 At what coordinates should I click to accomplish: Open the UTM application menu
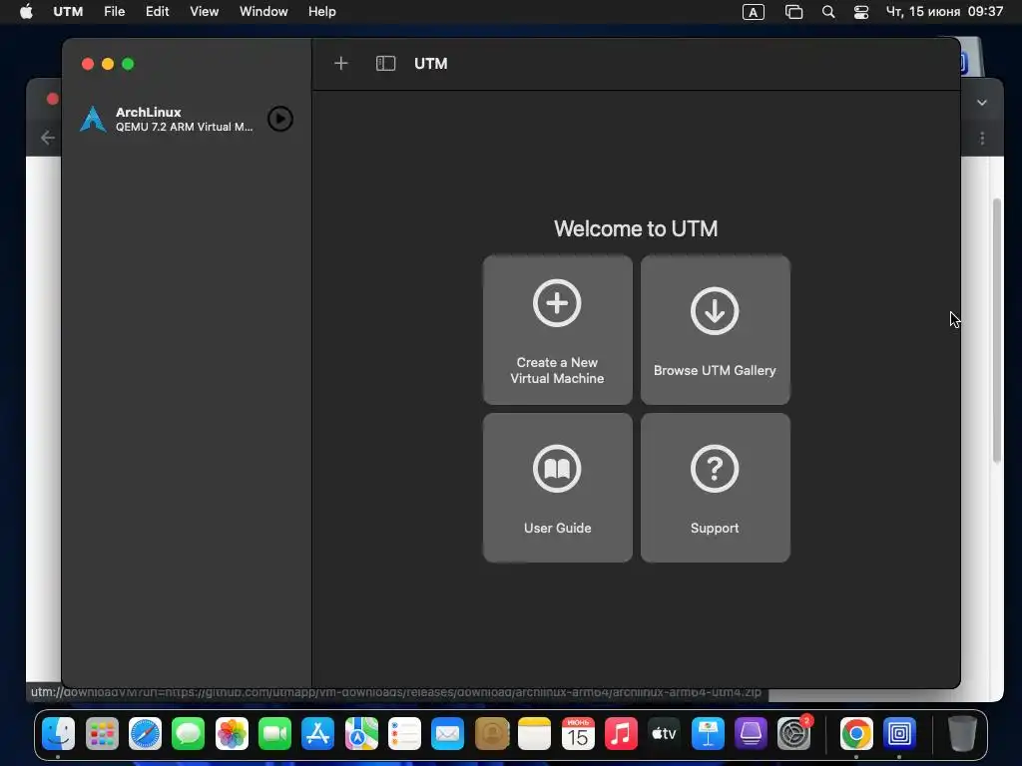point(68,12)
